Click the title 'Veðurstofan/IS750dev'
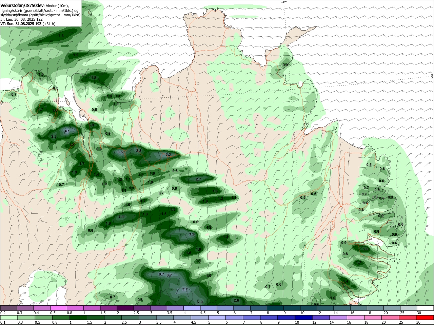434x325 pixels. 22,5
